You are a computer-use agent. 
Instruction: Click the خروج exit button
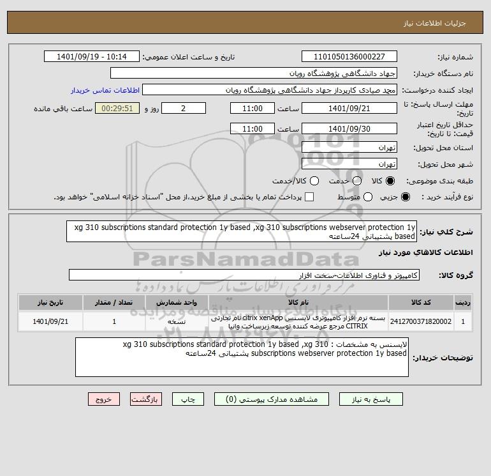coord(104,399)
